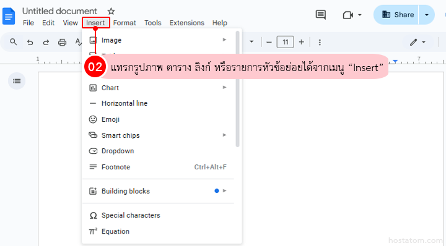The height and width of the screenshot is (246, 446).
Task: Click the Insert menu scrollbar
Action: pos(237,89)
